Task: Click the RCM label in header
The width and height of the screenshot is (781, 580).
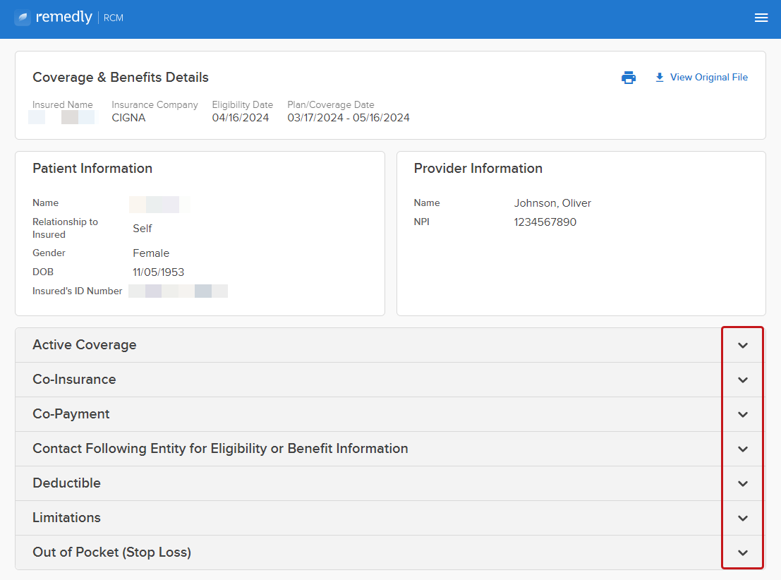Action: 114,18
